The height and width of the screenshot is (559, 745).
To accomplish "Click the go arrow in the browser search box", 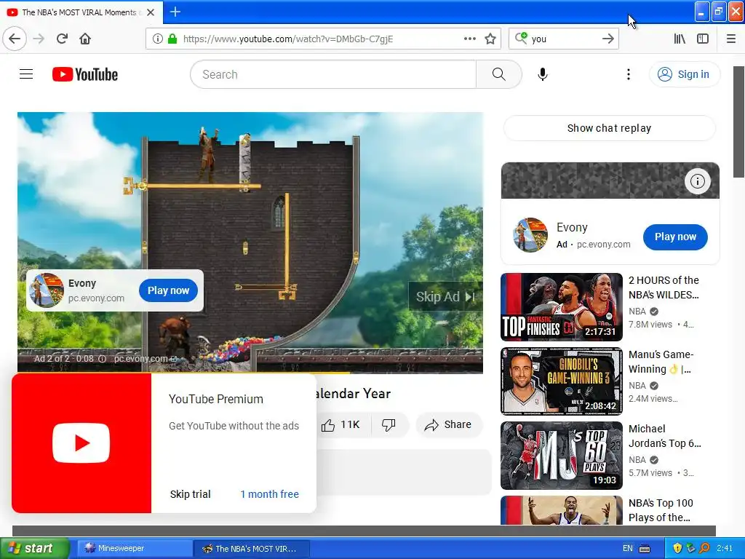I will click(x=608, y=39).
